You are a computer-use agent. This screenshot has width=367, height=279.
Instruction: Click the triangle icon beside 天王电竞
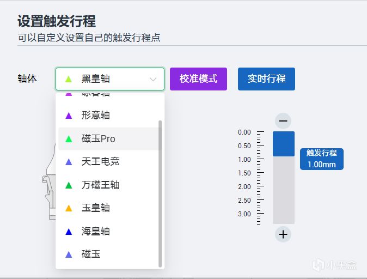click(69, 162)
